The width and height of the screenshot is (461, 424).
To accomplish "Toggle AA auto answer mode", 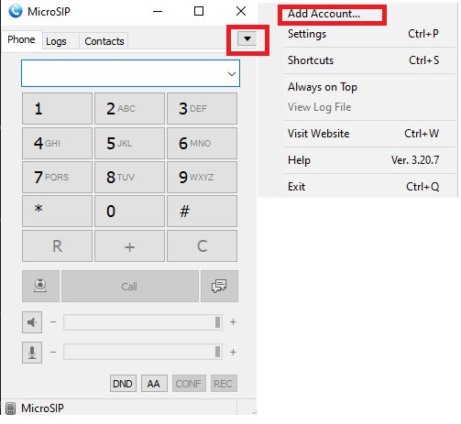I will (x=154, y=384).
